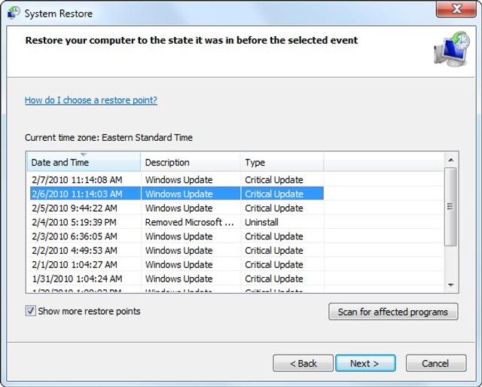Click Scan for affected programs button

(393, 312)
